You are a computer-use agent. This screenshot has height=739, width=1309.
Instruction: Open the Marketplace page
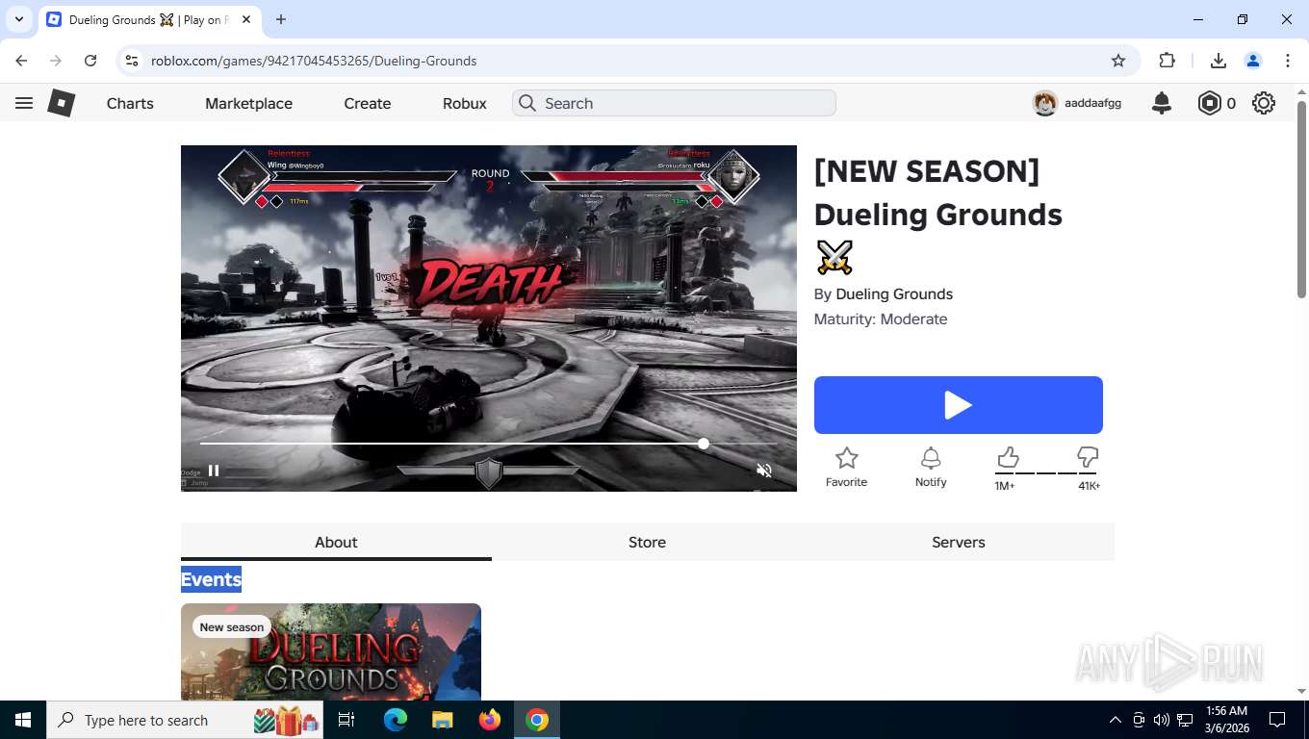pyautogui.click(x=248, y=103)
